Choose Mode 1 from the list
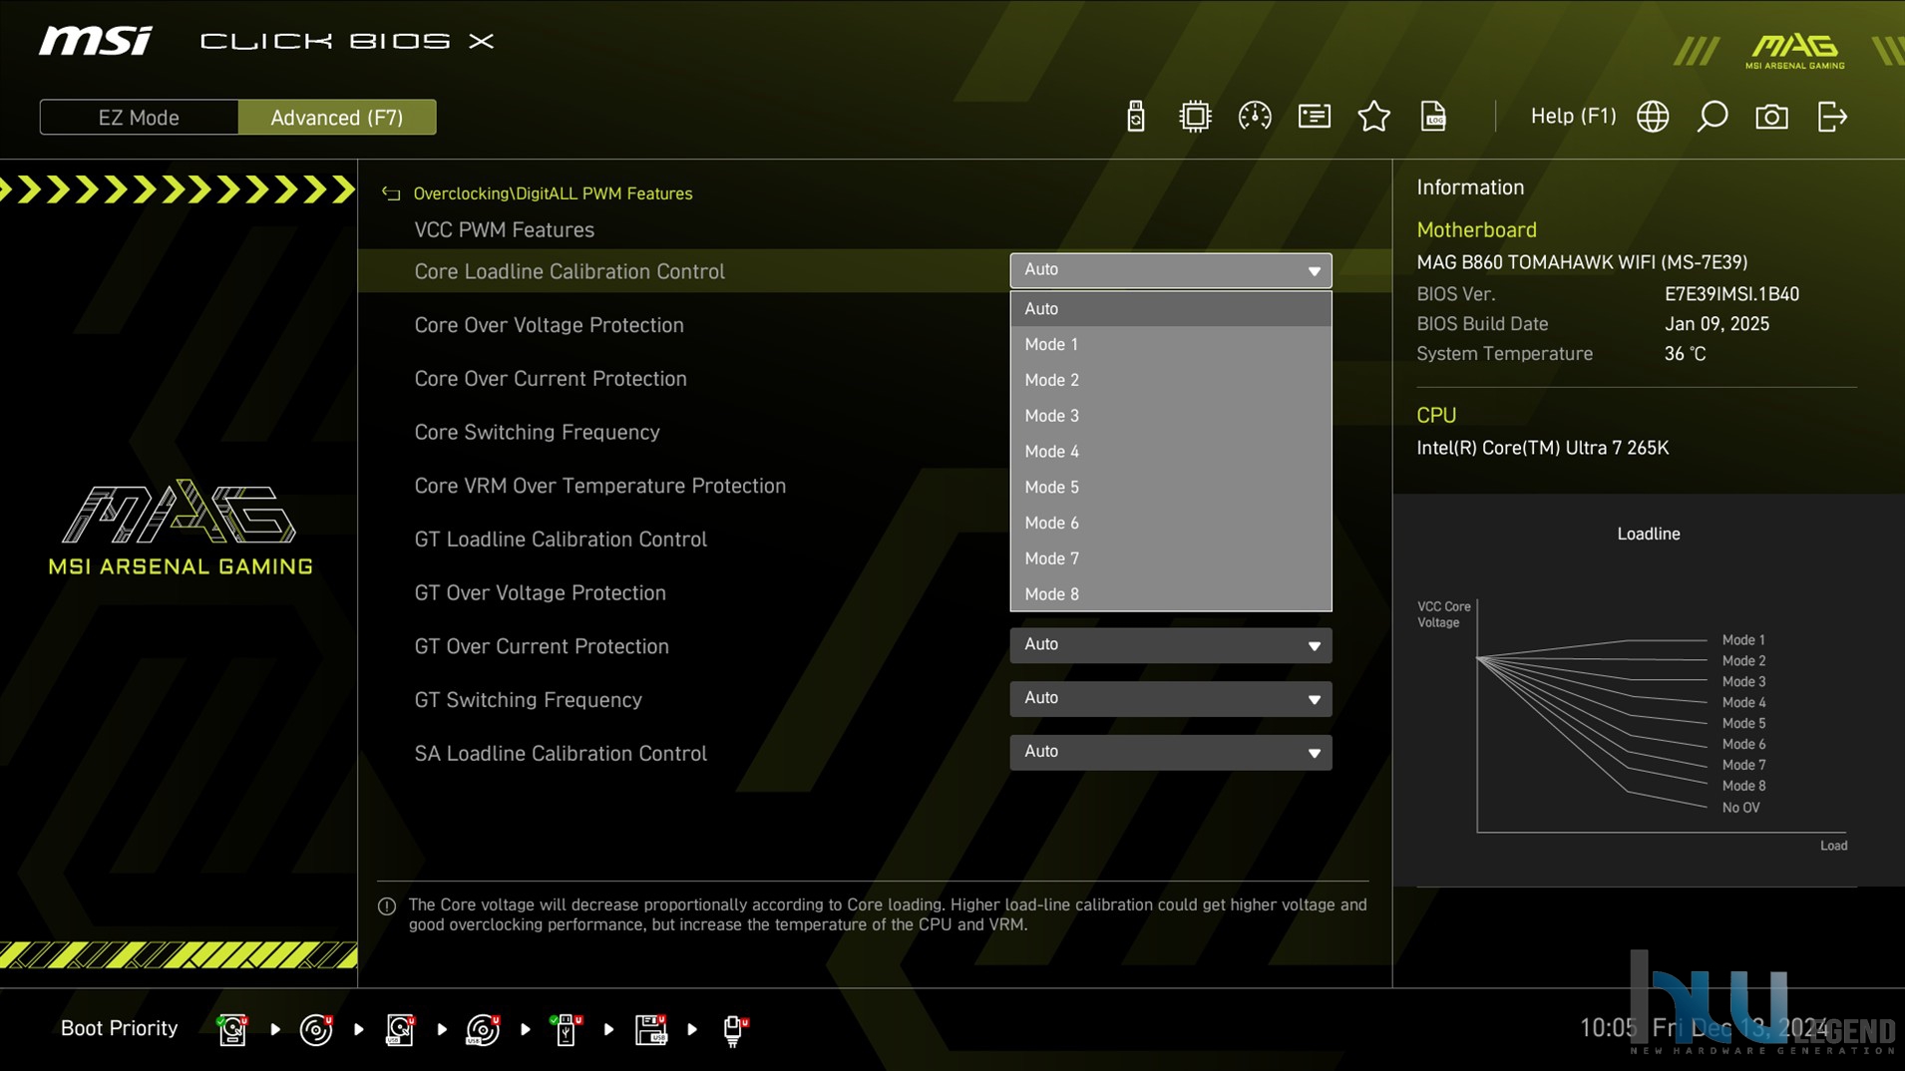The width and height of the screenshot is (1905, 1071). pos(1171,344)
